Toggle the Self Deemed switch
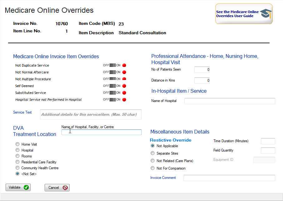The width and height of the screenshot is (283, 201). pos(112,86)
